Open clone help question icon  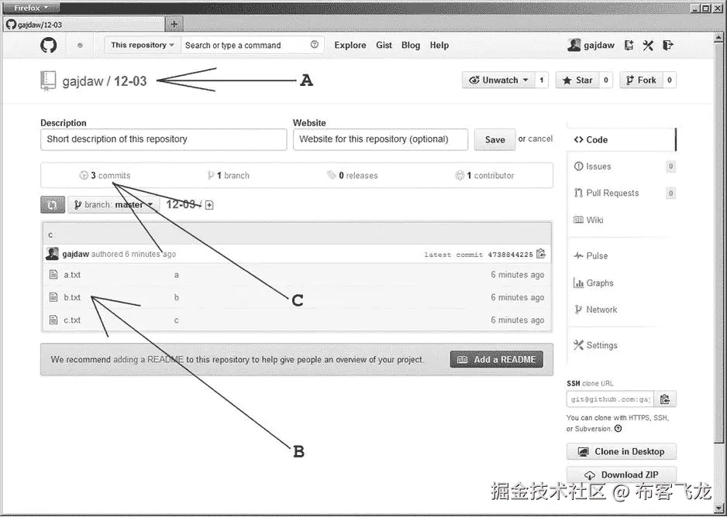coord(618,429)
